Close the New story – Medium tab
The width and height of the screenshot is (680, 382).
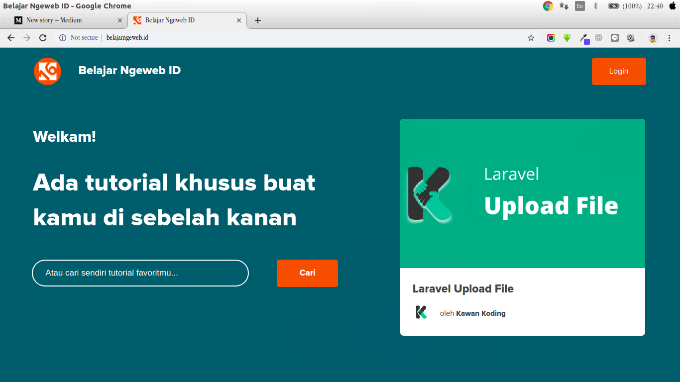(119, 20)
